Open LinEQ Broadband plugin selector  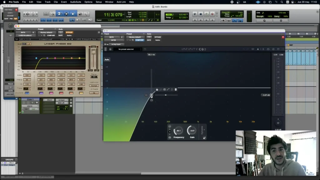26,36
